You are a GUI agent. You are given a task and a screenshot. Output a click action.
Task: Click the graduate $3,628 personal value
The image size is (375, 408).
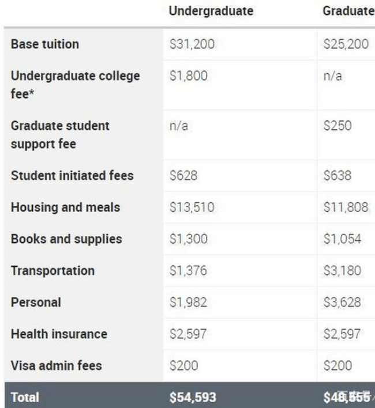(342, 303)
